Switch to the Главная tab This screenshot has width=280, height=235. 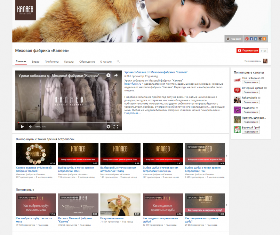tap(21, 61)
